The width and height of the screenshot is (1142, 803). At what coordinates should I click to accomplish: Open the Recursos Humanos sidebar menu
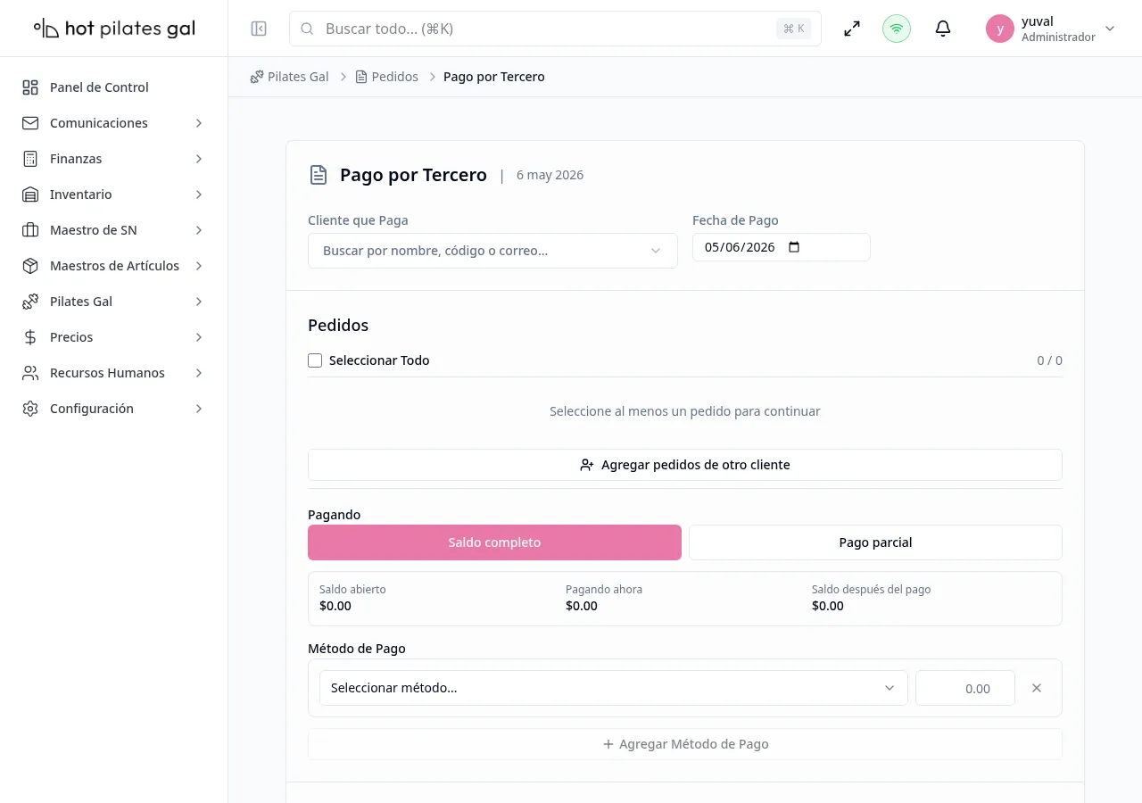click(x=113, y=373)
